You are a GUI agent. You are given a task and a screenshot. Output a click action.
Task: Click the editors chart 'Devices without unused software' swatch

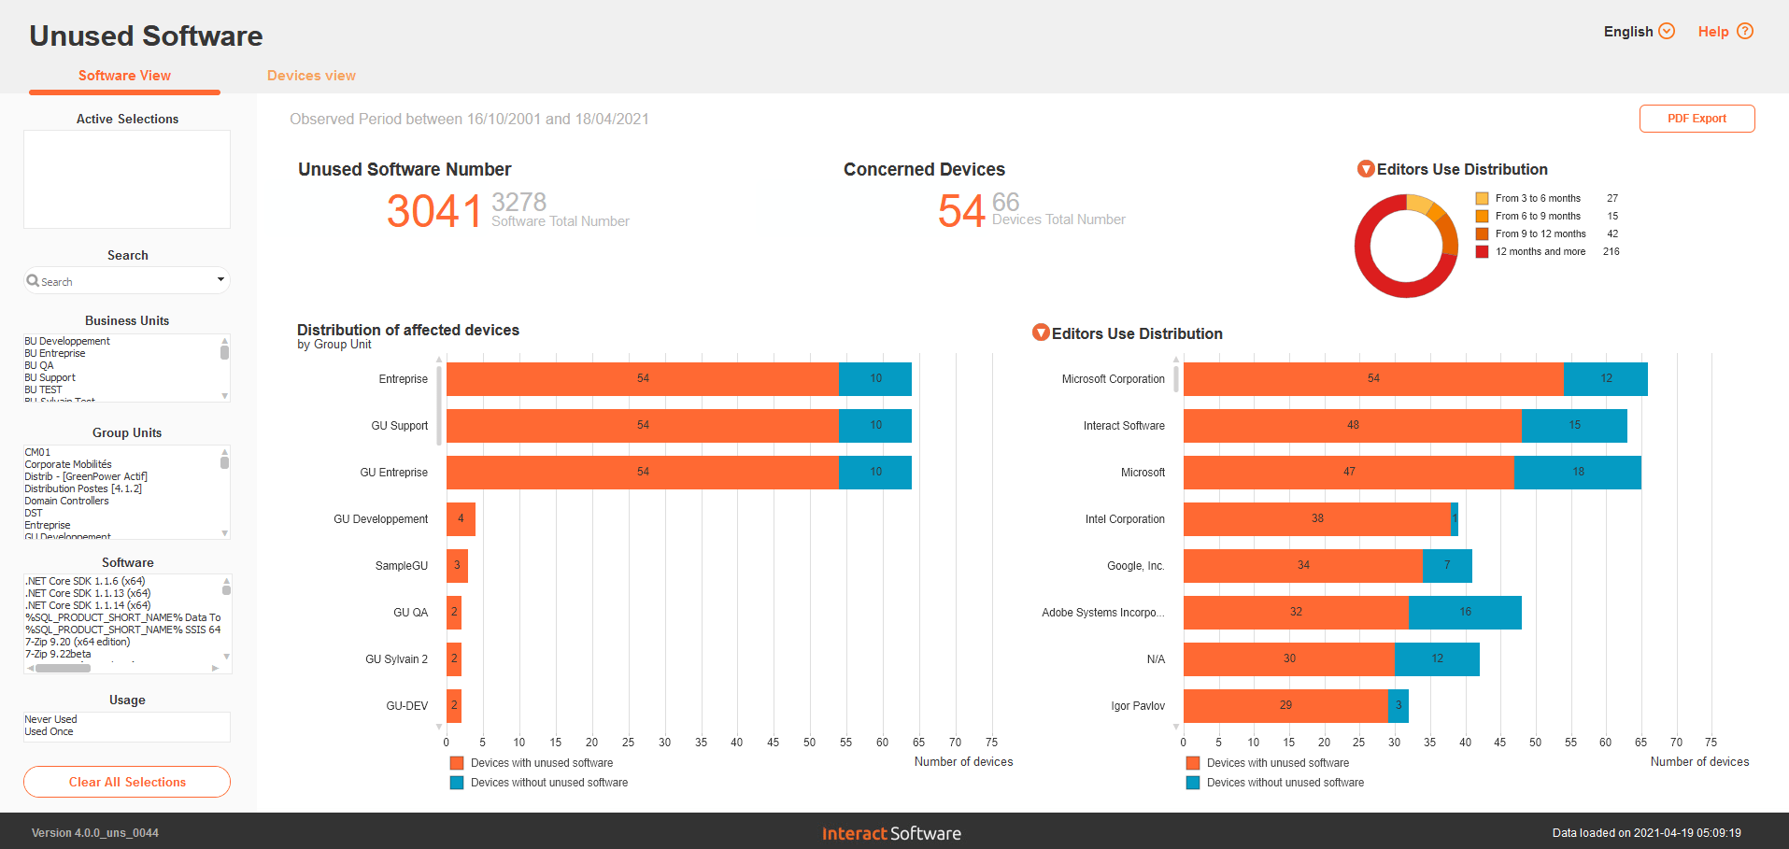(1193, 783)
